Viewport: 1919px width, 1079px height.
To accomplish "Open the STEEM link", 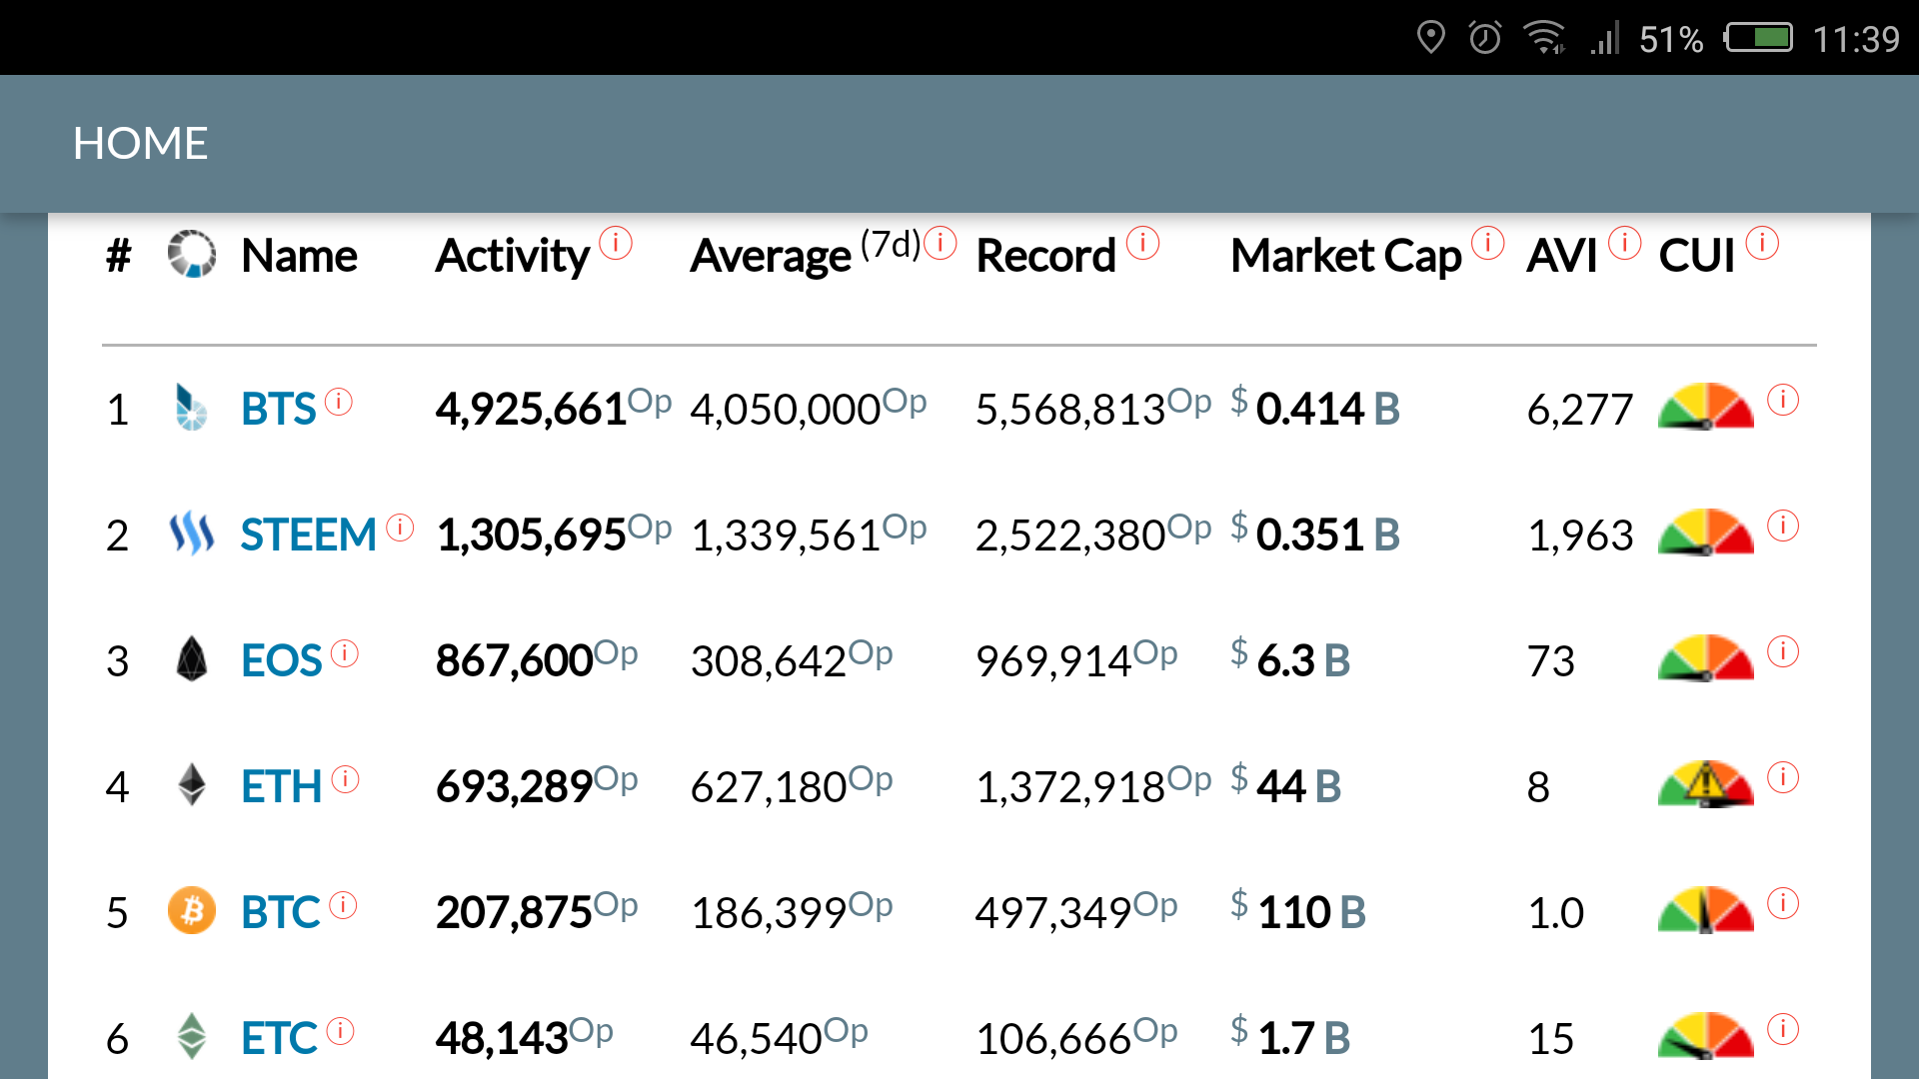I will pos(308,536).
